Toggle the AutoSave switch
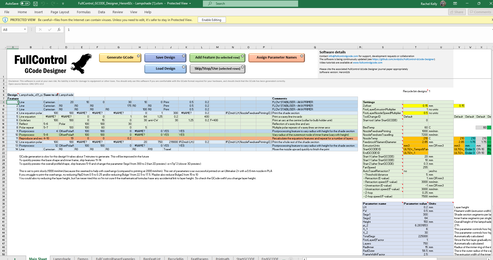This screenshot has width=493, height=260. pyautogui.click(x=25, y=3)
